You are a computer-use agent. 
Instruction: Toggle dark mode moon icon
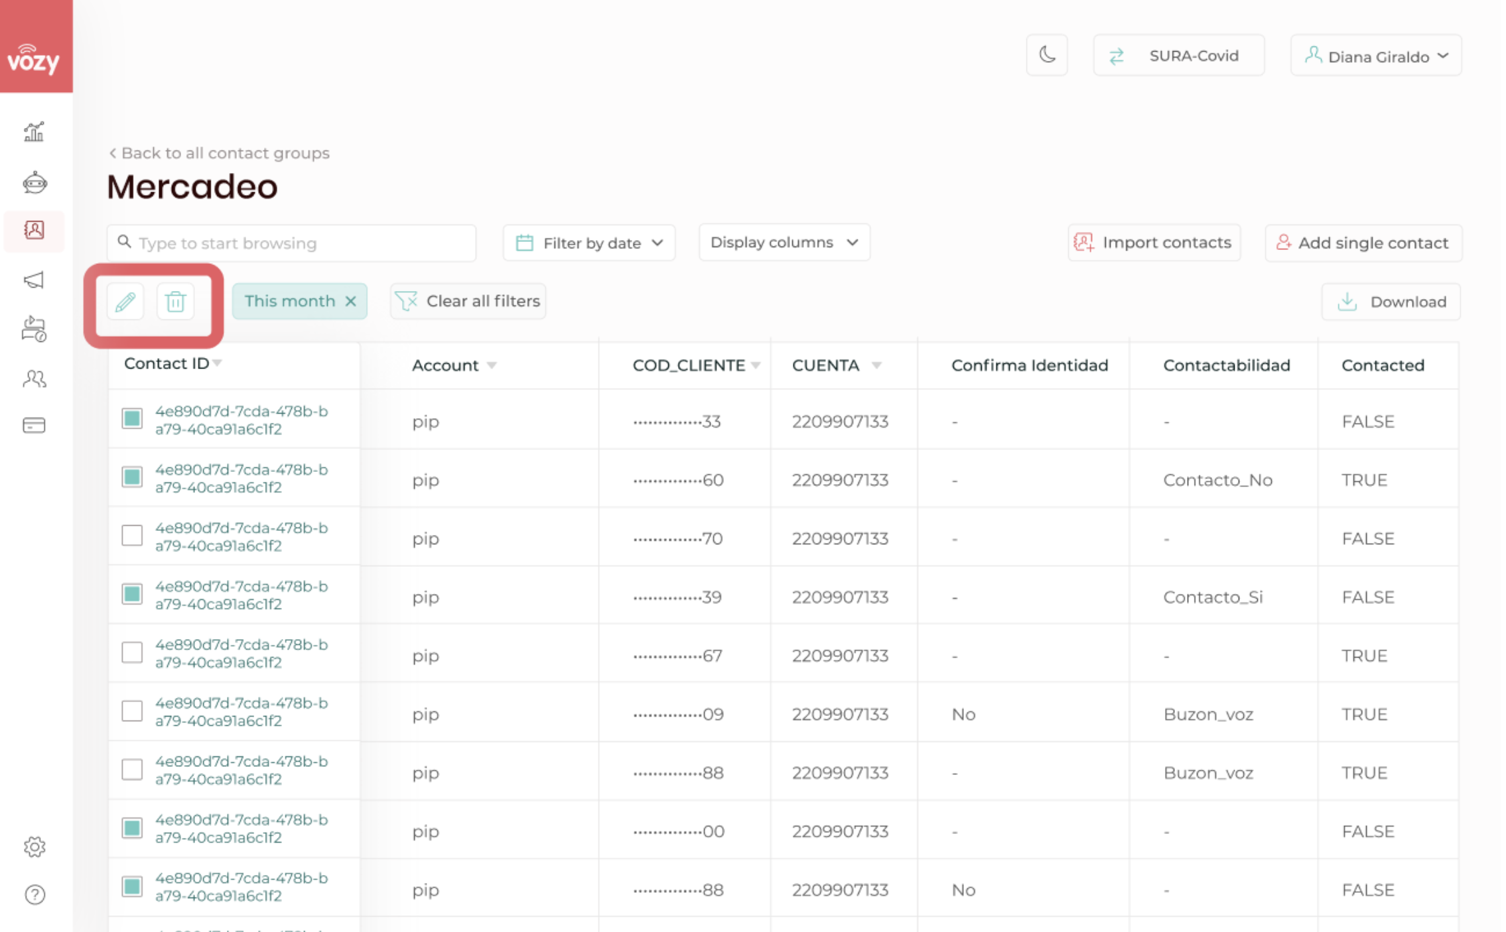click(1047, 55)
